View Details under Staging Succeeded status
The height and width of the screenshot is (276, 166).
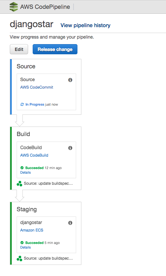click(25, 247)
